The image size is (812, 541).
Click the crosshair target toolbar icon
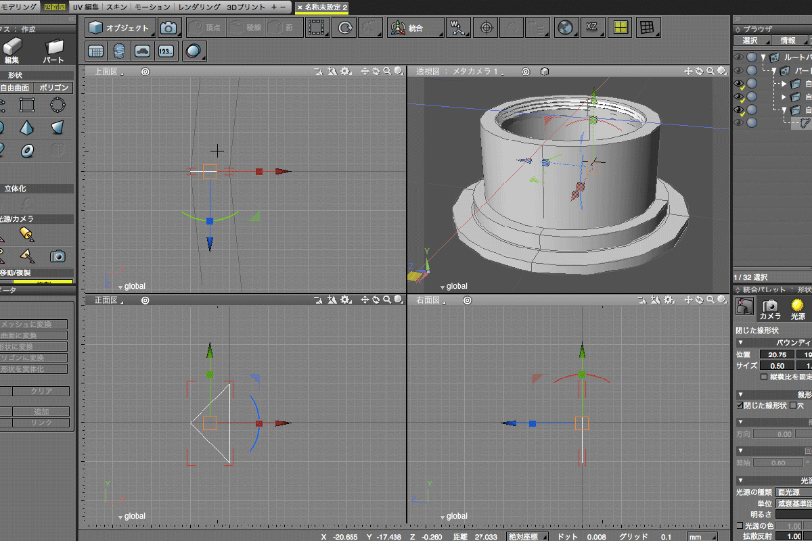click(x=485, y=28)
